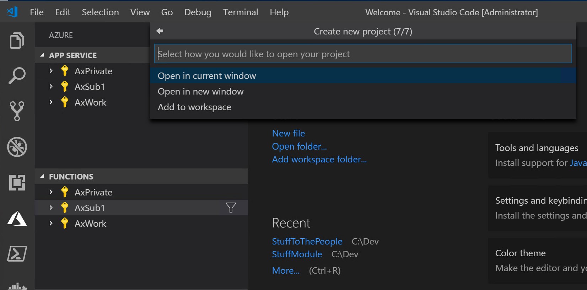Open the Help menu
Viewport: 587px width, 290px height.
point(279,12)
